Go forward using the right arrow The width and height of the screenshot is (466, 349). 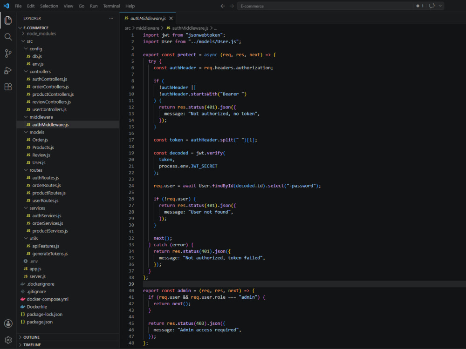click(x=232, y=6)
